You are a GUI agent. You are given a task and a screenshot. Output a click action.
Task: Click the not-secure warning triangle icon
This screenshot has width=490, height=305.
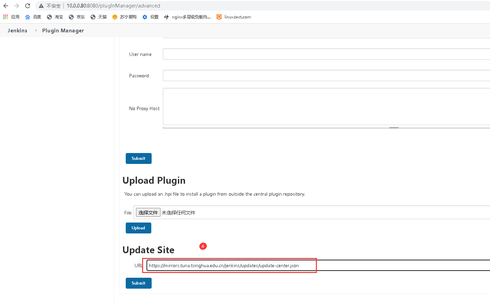click(x=41, y=6)
